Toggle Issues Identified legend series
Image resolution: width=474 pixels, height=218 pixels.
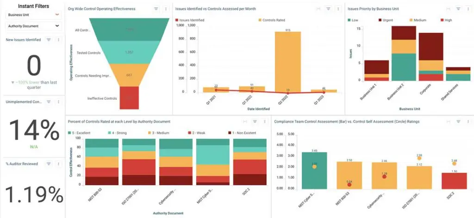pos(190,20)
